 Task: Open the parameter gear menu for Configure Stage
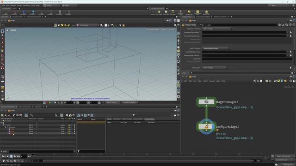279,25
